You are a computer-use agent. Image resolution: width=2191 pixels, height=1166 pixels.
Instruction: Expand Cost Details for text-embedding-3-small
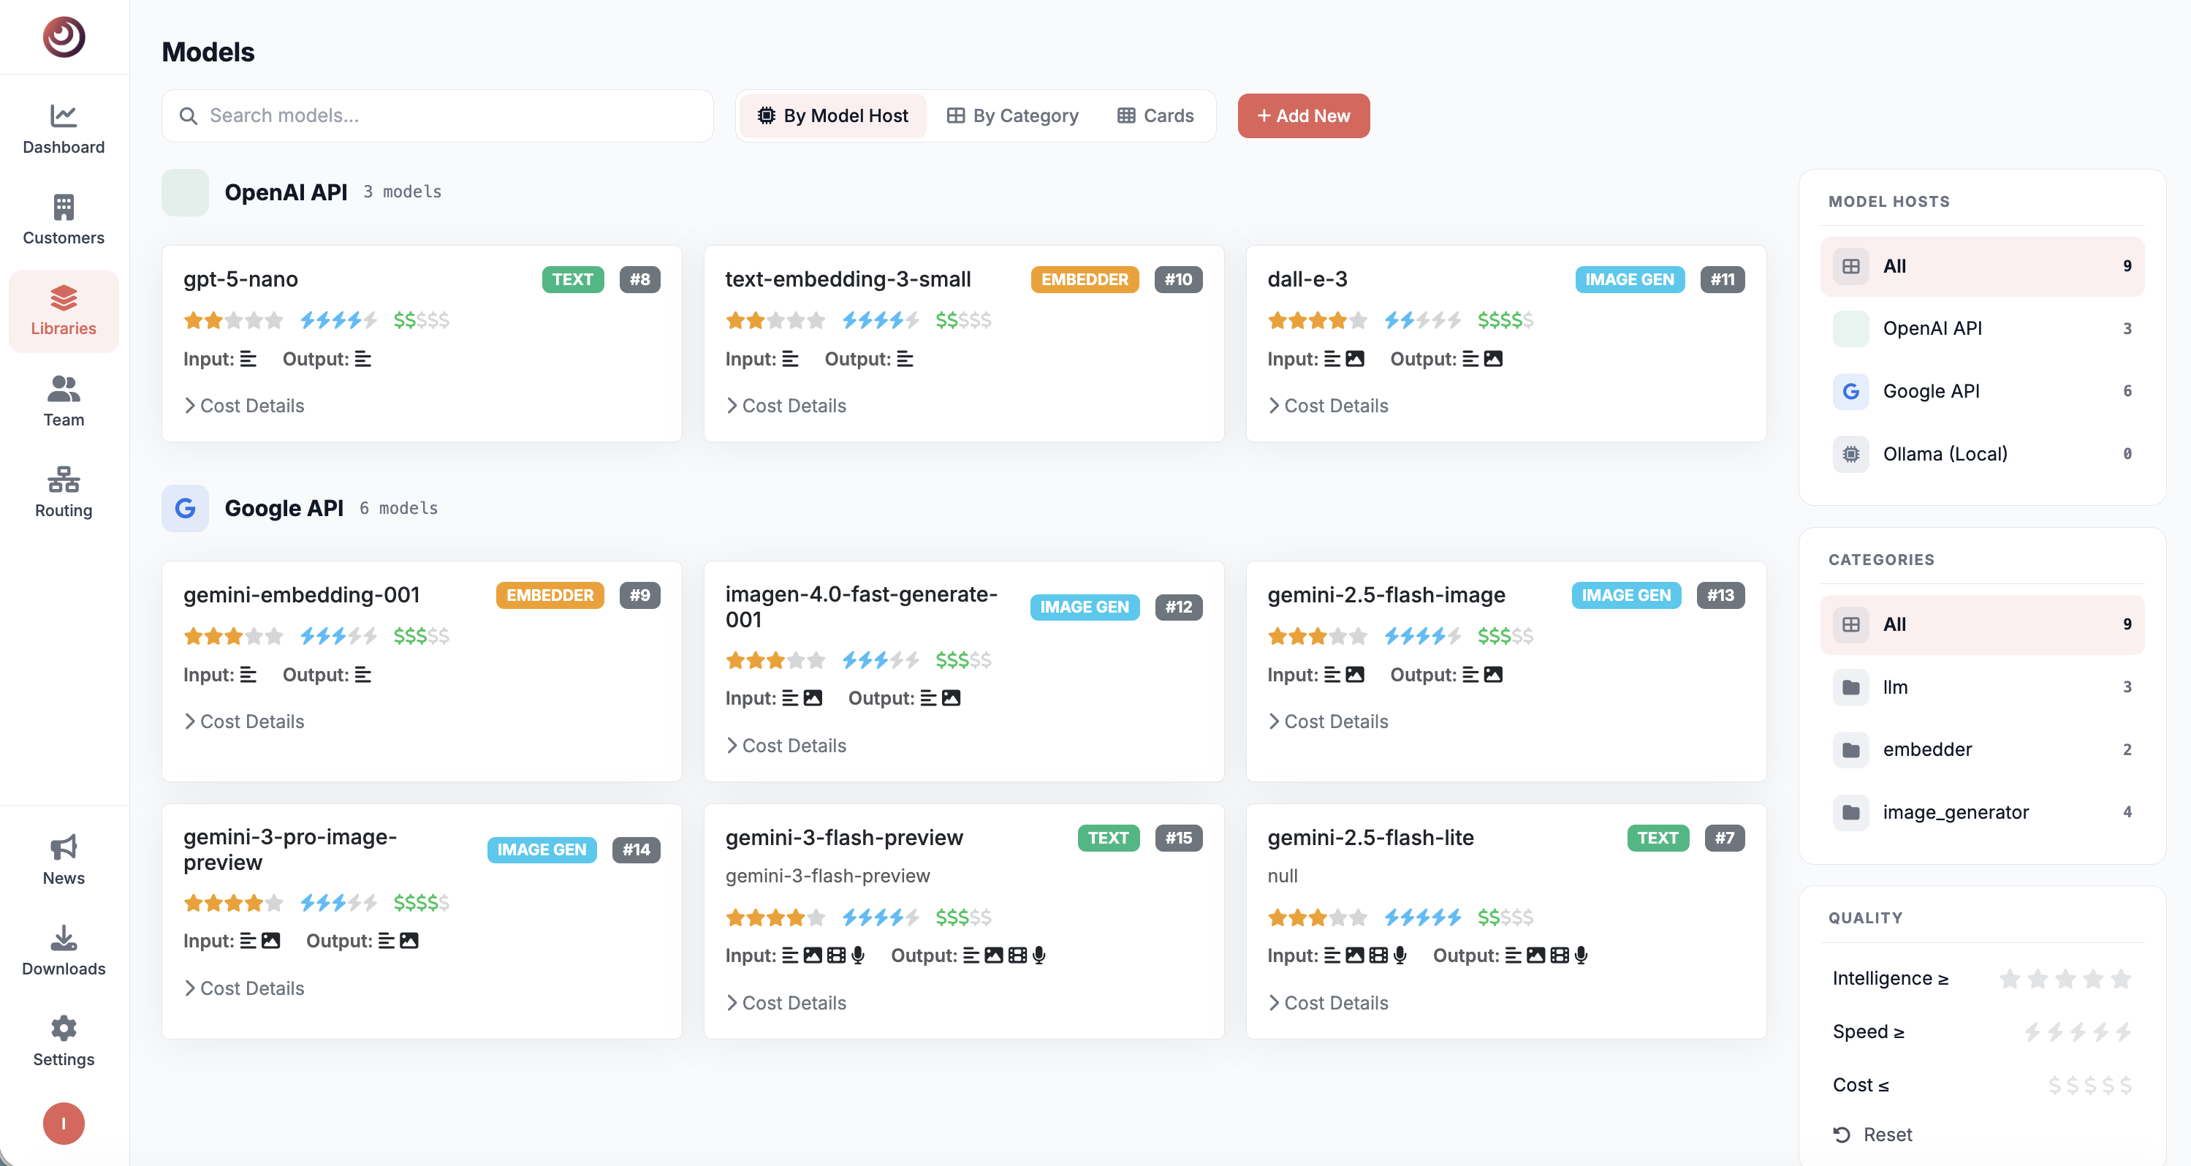[786, 406]
